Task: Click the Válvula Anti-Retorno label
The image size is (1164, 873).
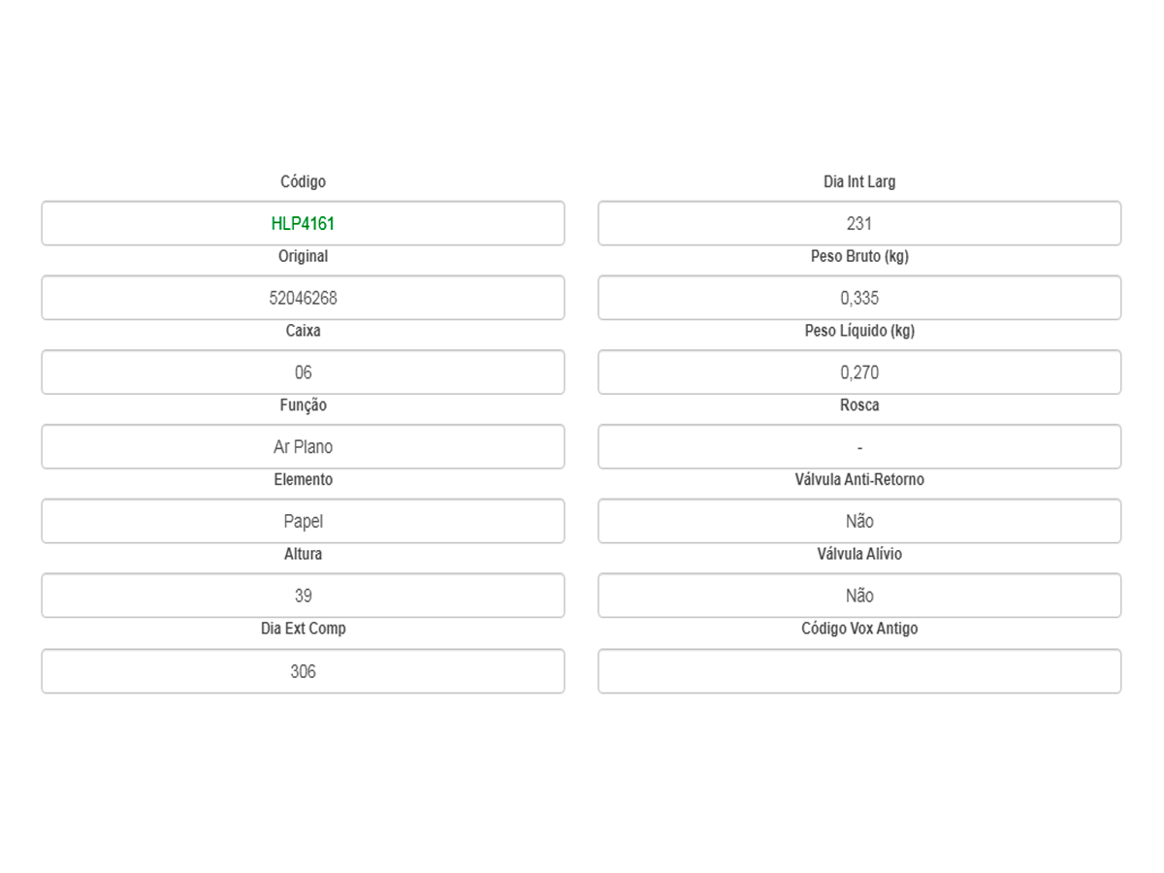Action: (859, 480)
